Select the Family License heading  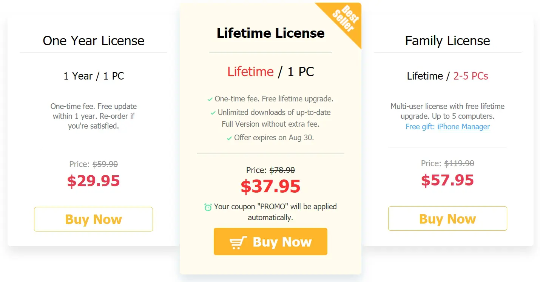click(447, 41)
